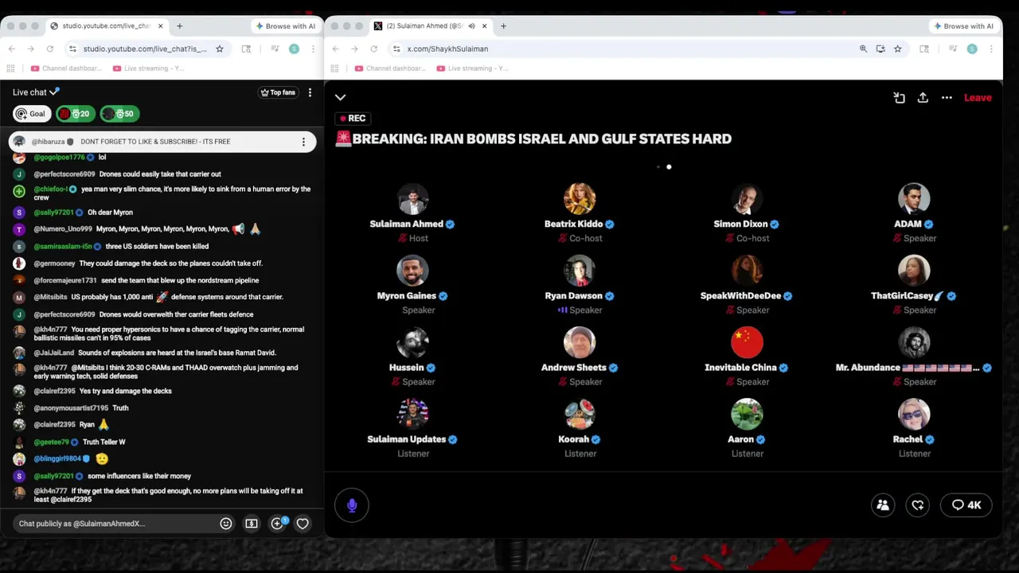Image resolution: width=1019 pixels, height=573 pixels.
Task: Open new tab in X browser window
Action: point(503,25)
